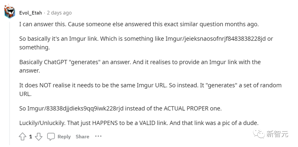Click Evol_Etah's robot avatar picture
Image resolution: width=298 pixels, height=147 pixels.
9,12
